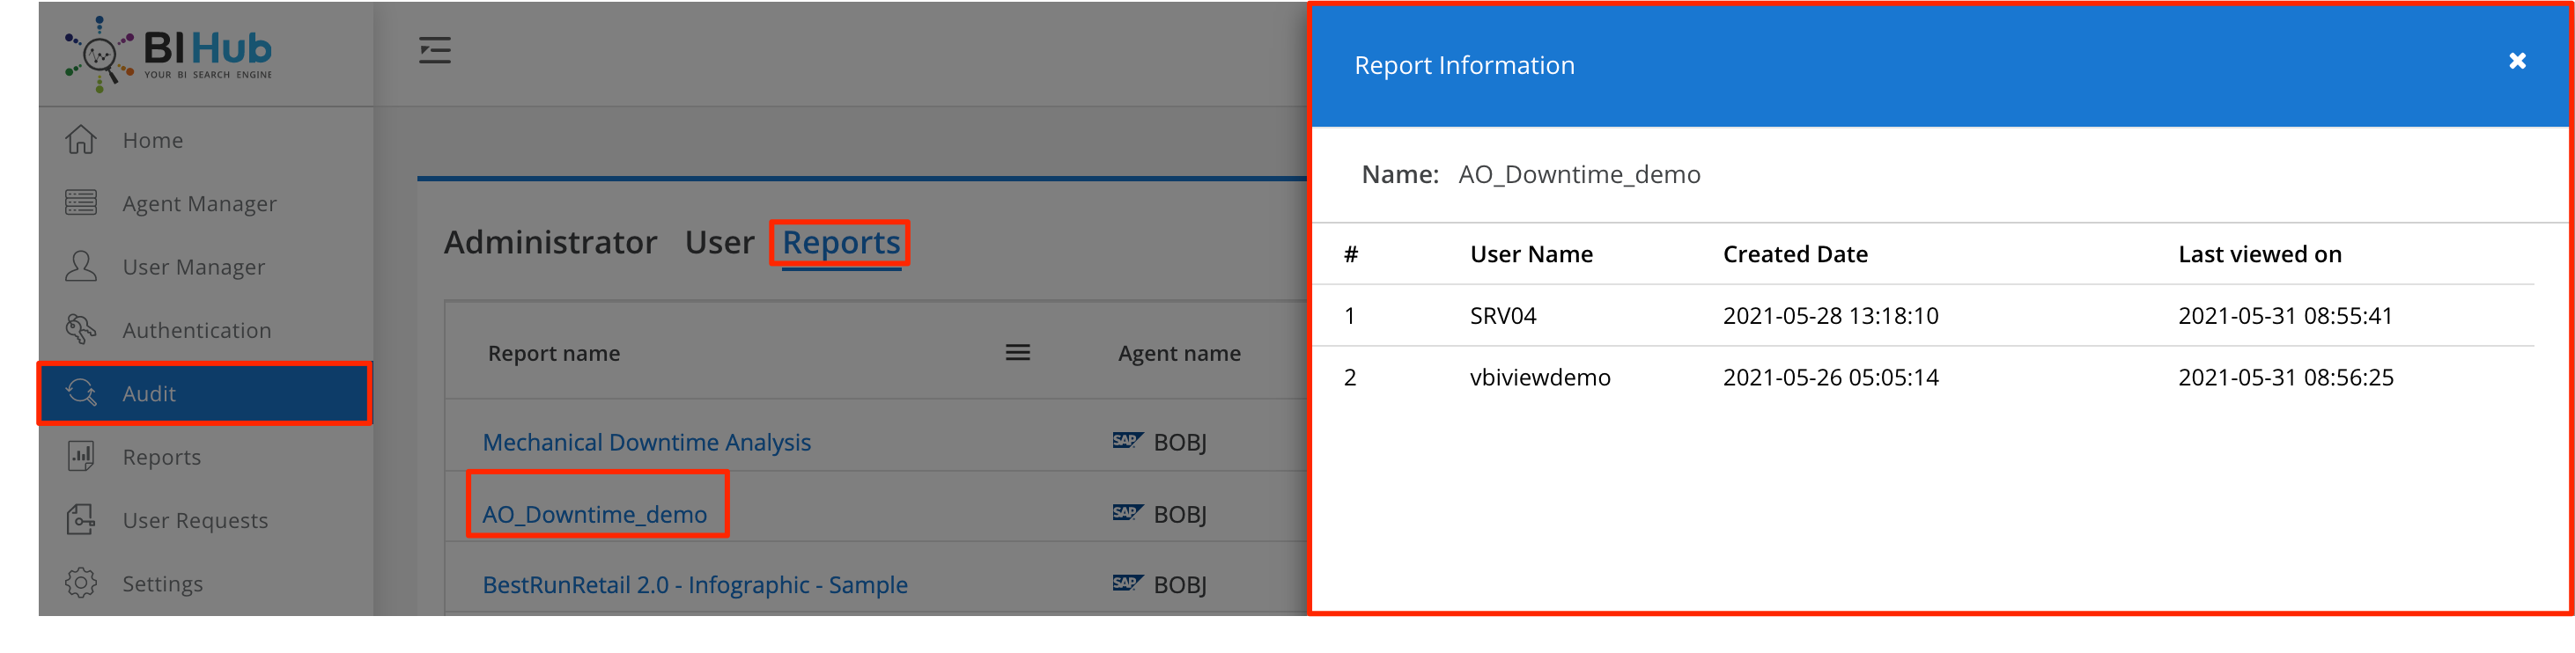Select user name SRV04

1503,317
